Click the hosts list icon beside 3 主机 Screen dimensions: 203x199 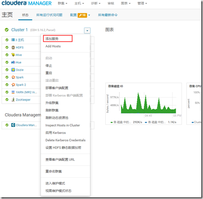coord(13,40)
